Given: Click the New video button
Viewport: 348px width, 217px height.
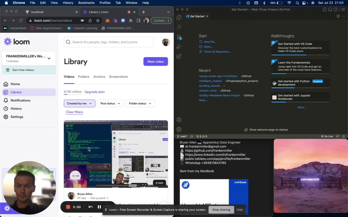Looking at the screenshot, I should 156,61.
